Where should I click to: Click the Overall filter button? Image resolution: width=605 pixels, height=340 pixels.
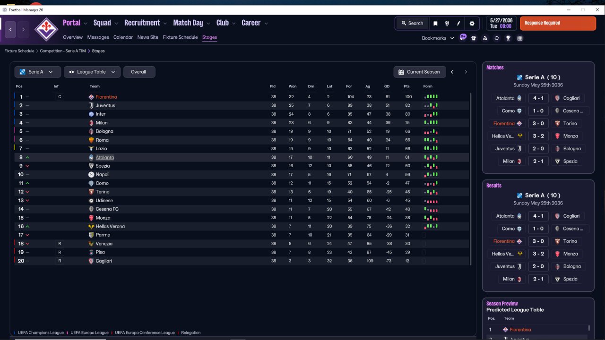tap(139, 72)
